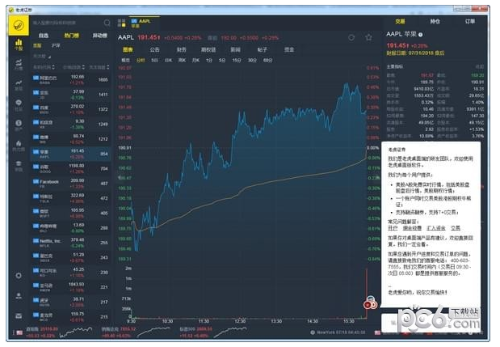Click the circular refresh icon above the chart

[x=351, y=38]
